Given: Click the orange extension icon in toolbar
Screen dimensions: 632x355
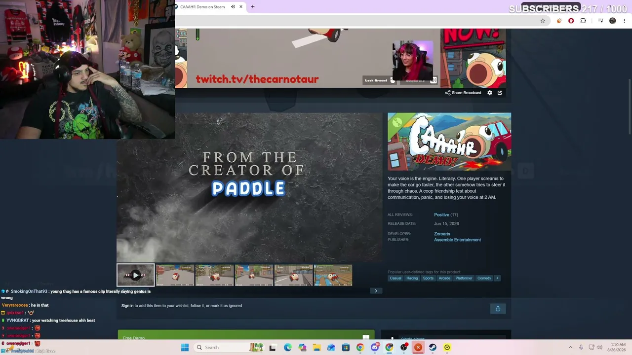Looking at the screenshot, I should pyautogui.click(x=559, y=21).
